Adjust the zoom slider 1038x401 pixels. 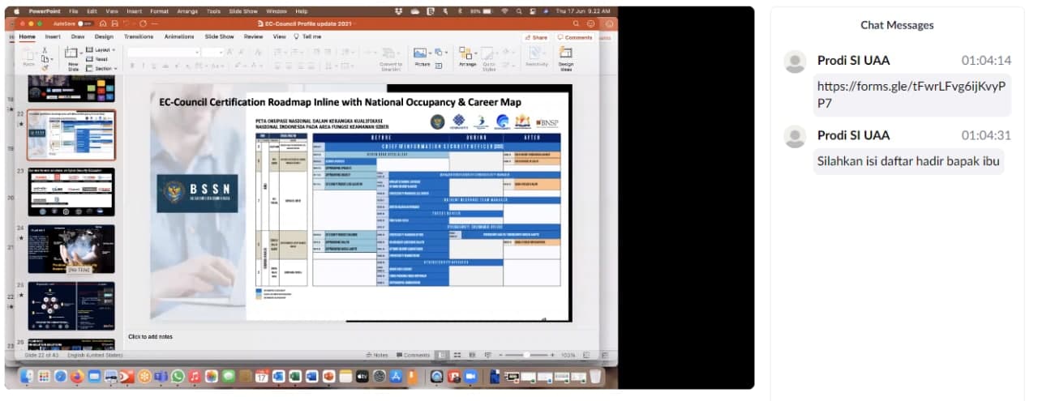[x=527, y=355]
